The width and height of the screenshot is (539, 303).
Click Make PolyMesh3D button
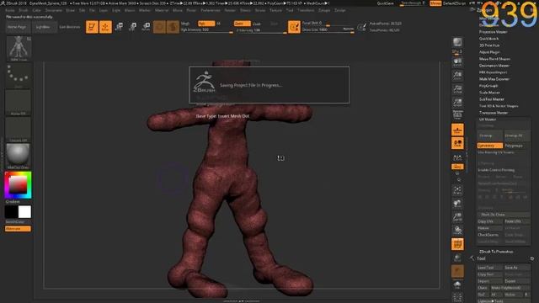coord(510,288)
